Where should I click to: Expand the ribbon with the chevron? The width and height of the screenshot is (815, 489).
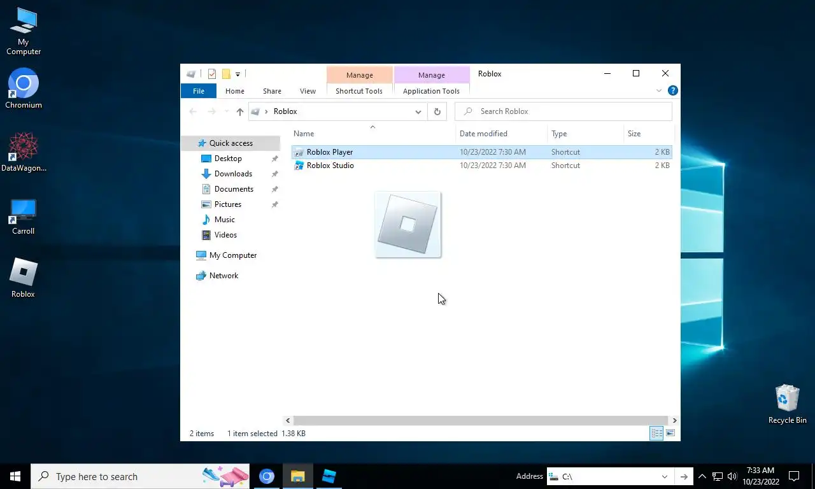point(659,91)
